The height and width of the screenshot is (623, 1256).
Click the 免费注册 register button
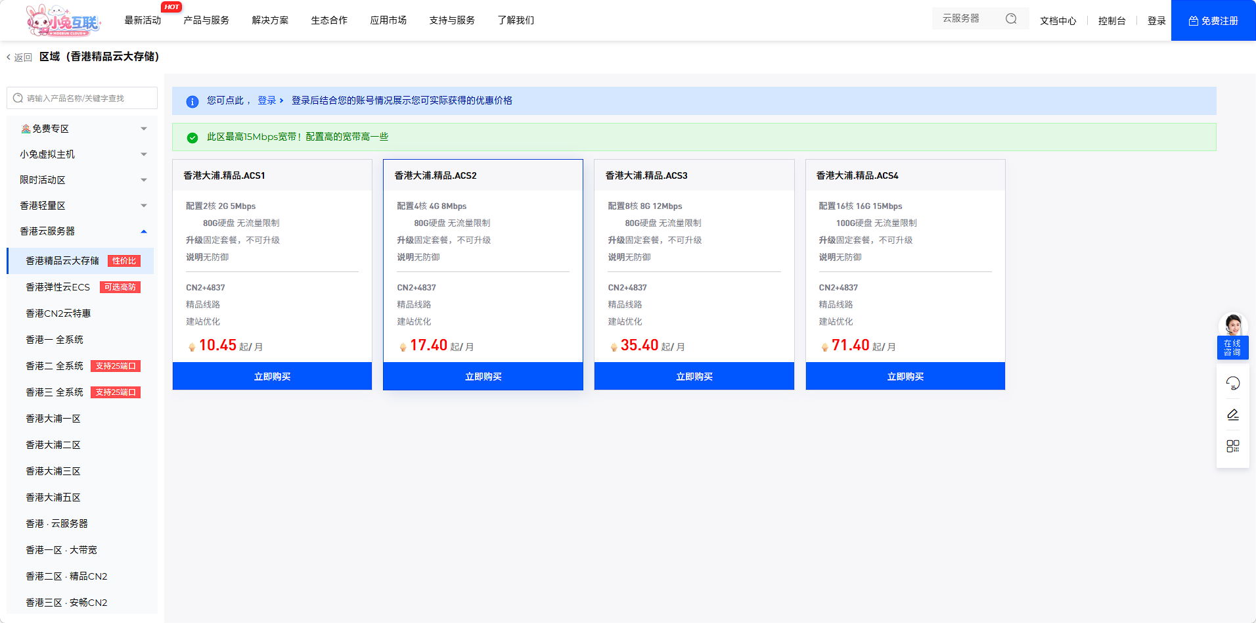click(x=1213, y=20)
